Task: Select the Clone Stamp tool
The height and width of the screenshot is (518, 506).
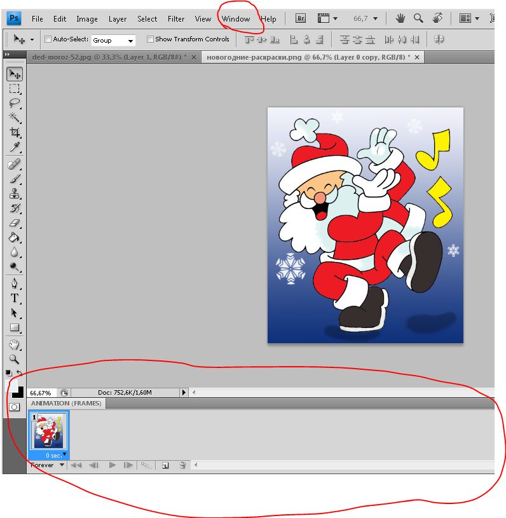Action: coord(15,194)
